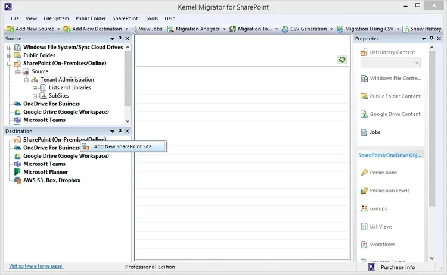Click the Show History toolbar button
447x275 pixels.
[x=422, y=29]
